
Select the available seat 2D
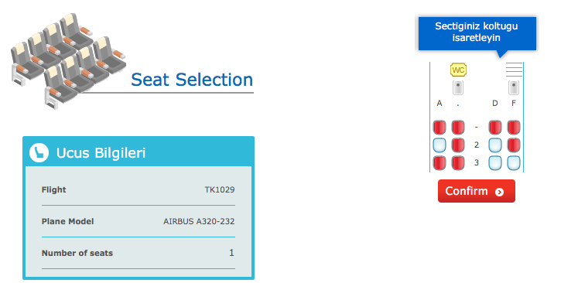click(495, 145)
